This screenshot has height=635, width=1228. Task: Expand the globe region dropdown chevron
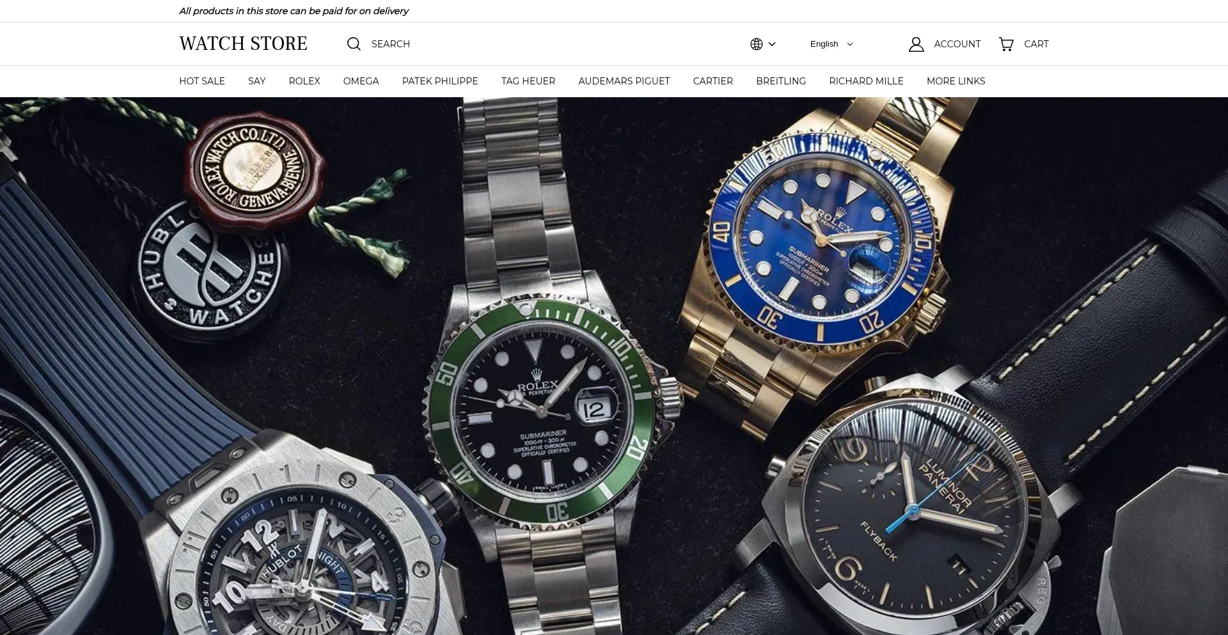click(x=772, y=44)
